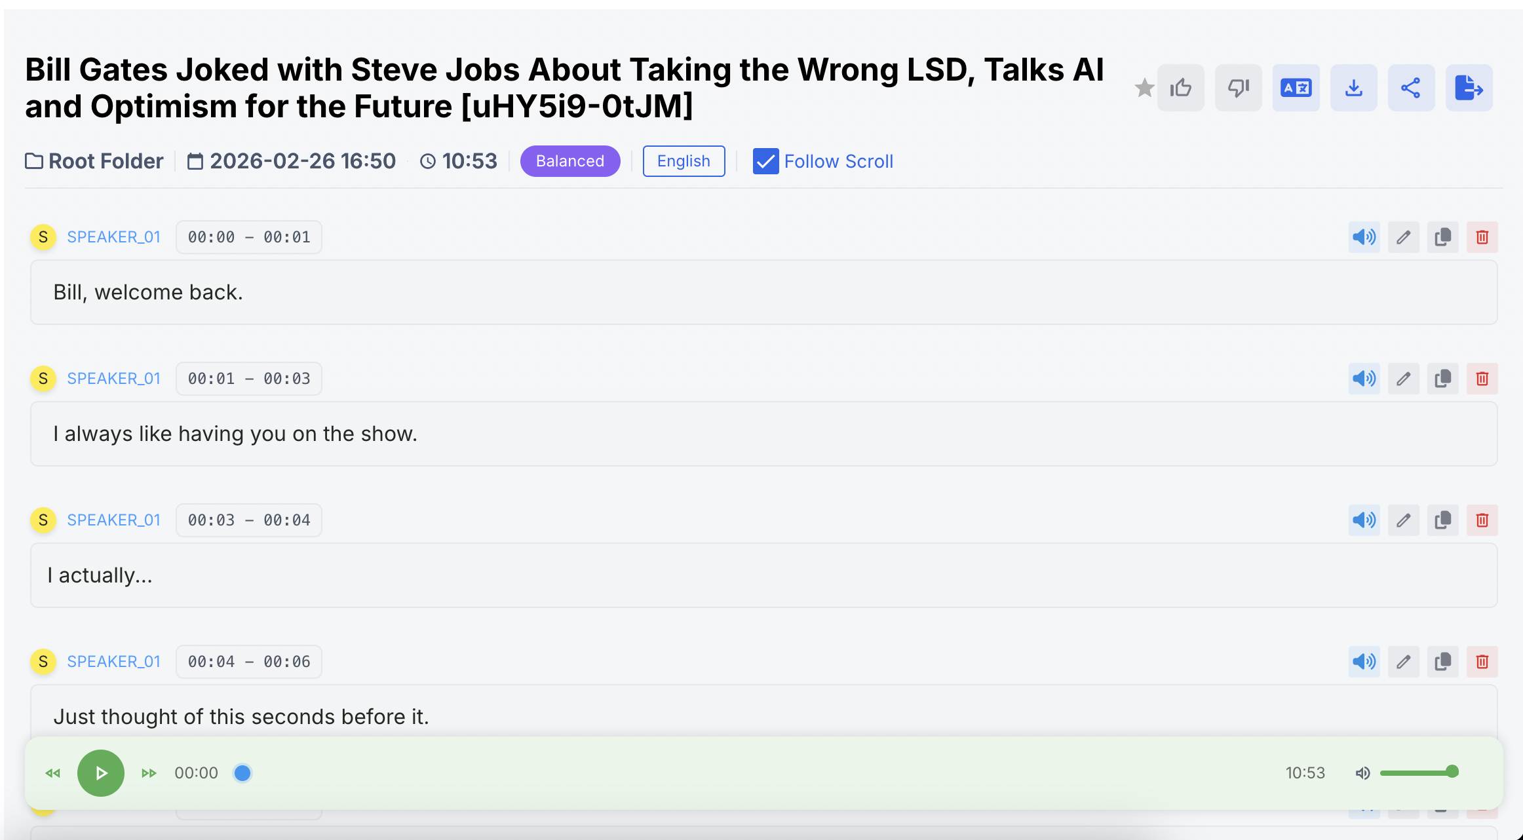Open the share icon
The width and height of the screenshot is (1523, 840).
pyautogui.click(x=1411, y=88)
